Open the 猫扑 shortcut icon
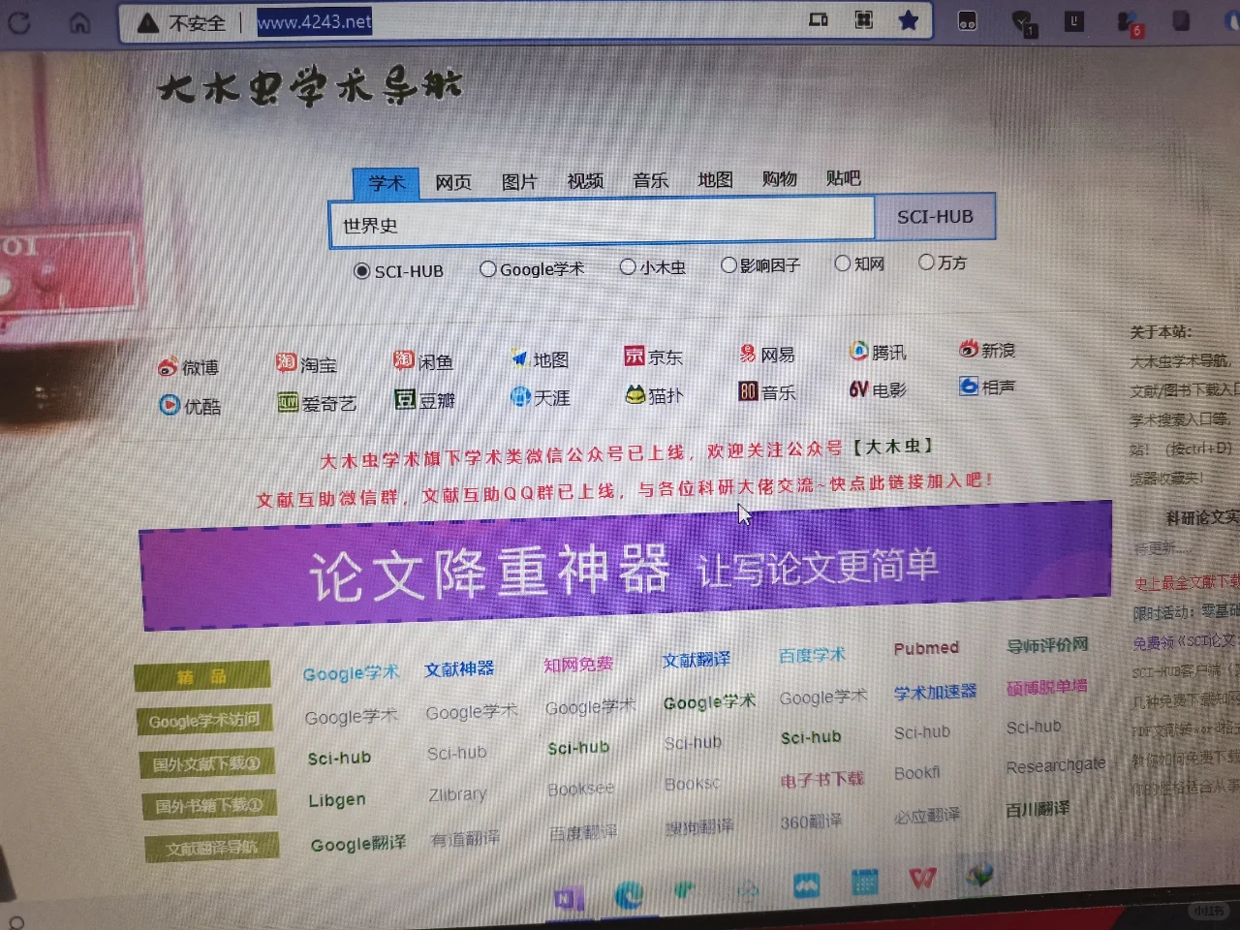1240x930 pixels. (x=635, y=394)
